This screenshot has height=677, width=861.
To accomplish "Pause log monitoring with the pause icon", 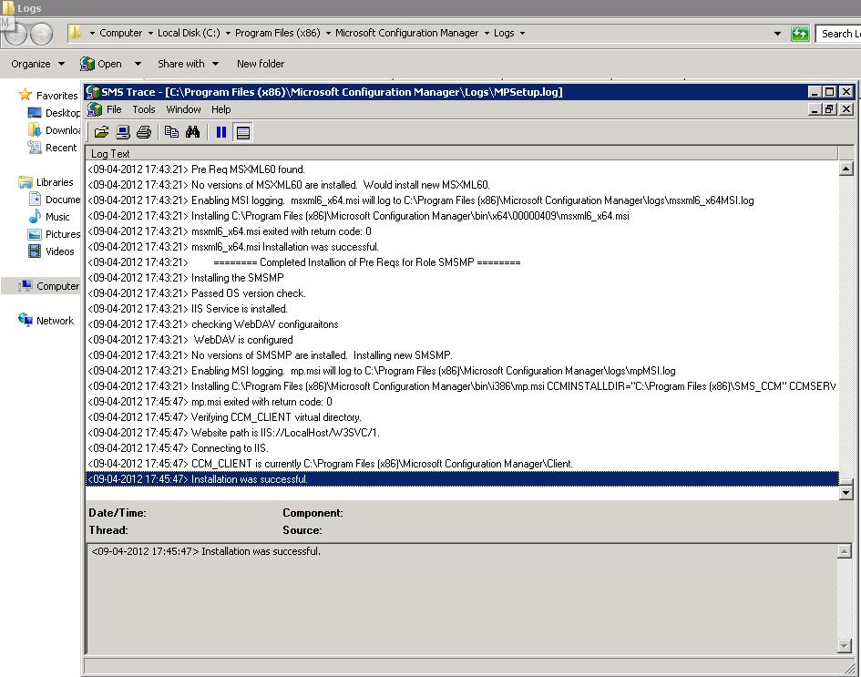I will pyautogui.click(x=220, y=131).
